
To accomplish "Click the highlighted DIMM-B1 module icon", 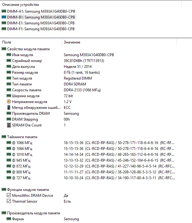I will (x=4, y=17).
